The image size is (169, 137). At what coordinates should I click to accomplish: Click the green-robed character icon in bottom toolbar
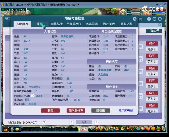pyautogui.click(x=112, y=128)
